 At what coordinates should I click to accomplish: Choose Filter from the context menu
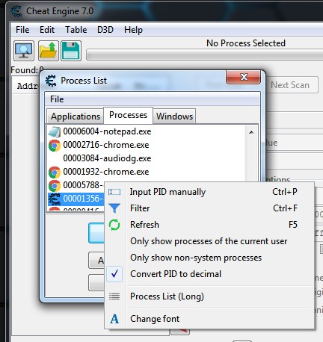point(209,208)
